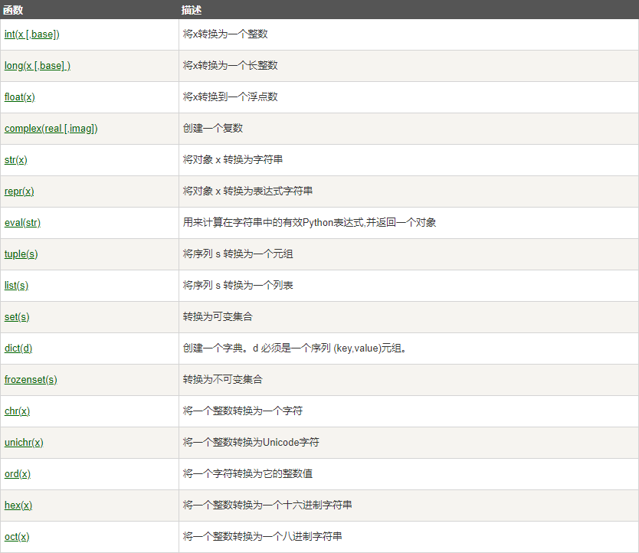Image resolution: width=639 pixels, height=553 pixels.
Task: Open the complex(real [,imag]) link
Action: pyautogui.click(x=51, y=129)
